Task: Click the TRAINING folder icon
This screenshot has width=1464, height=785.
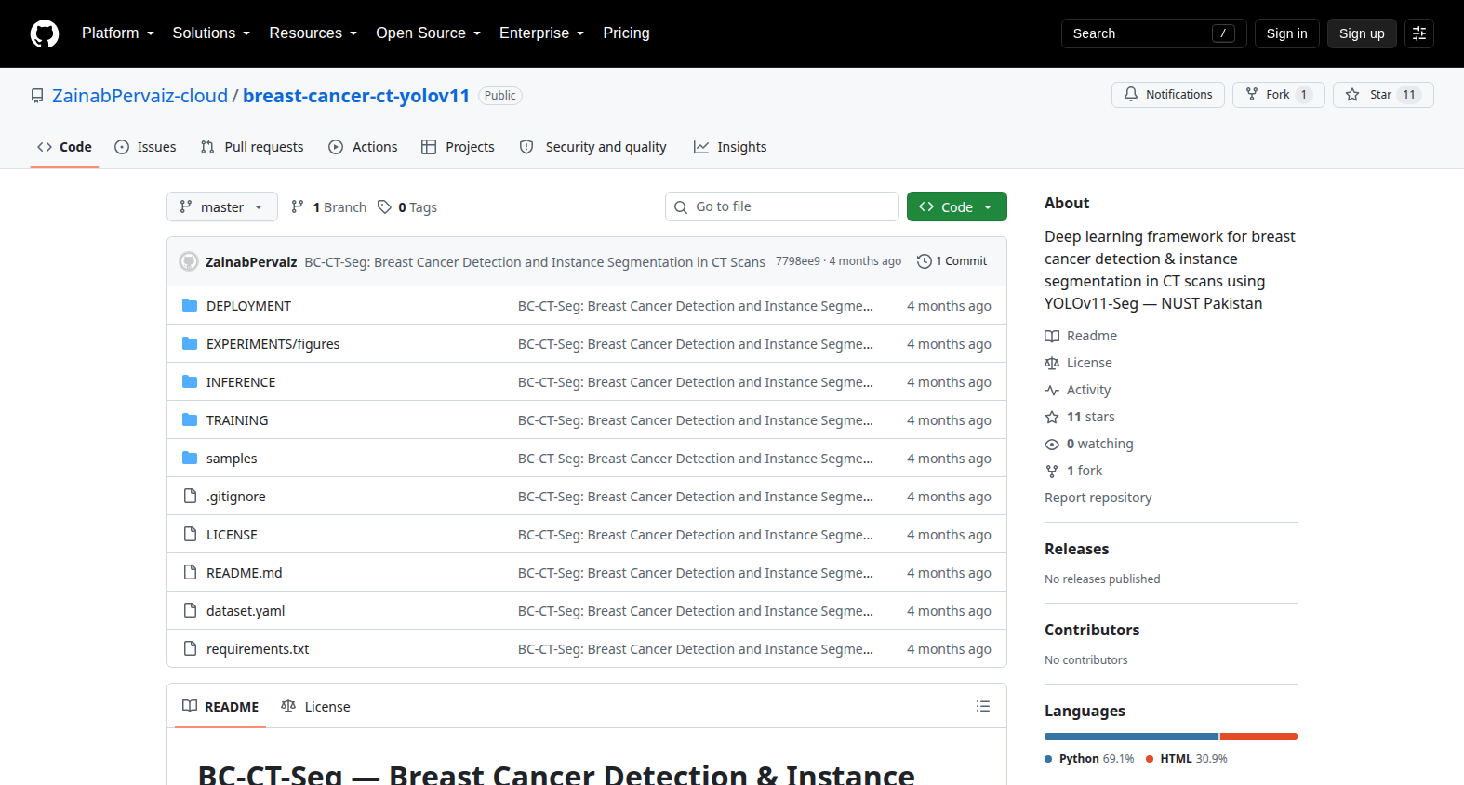Action: (190, 419)
